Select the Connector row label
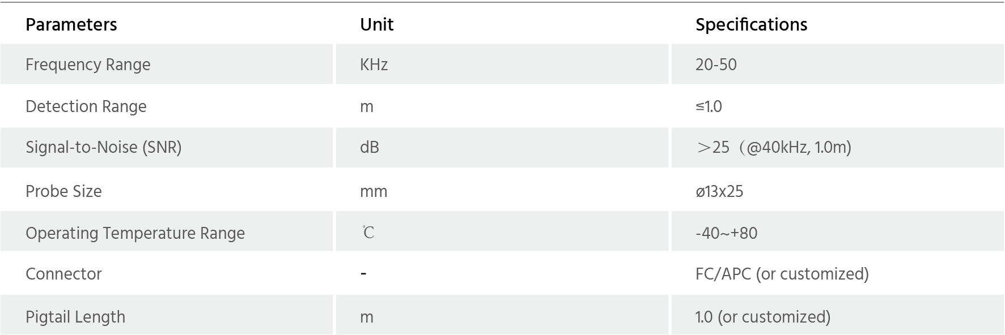This screenshot has height=335, width=1005. [63, 274]
